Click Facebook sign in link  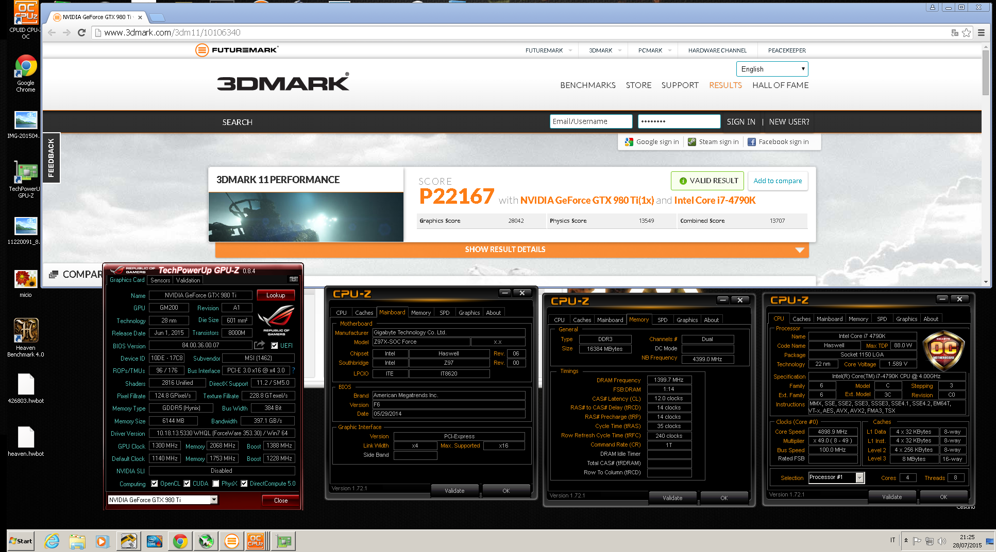pyautogui.click(x=778, y=142)
